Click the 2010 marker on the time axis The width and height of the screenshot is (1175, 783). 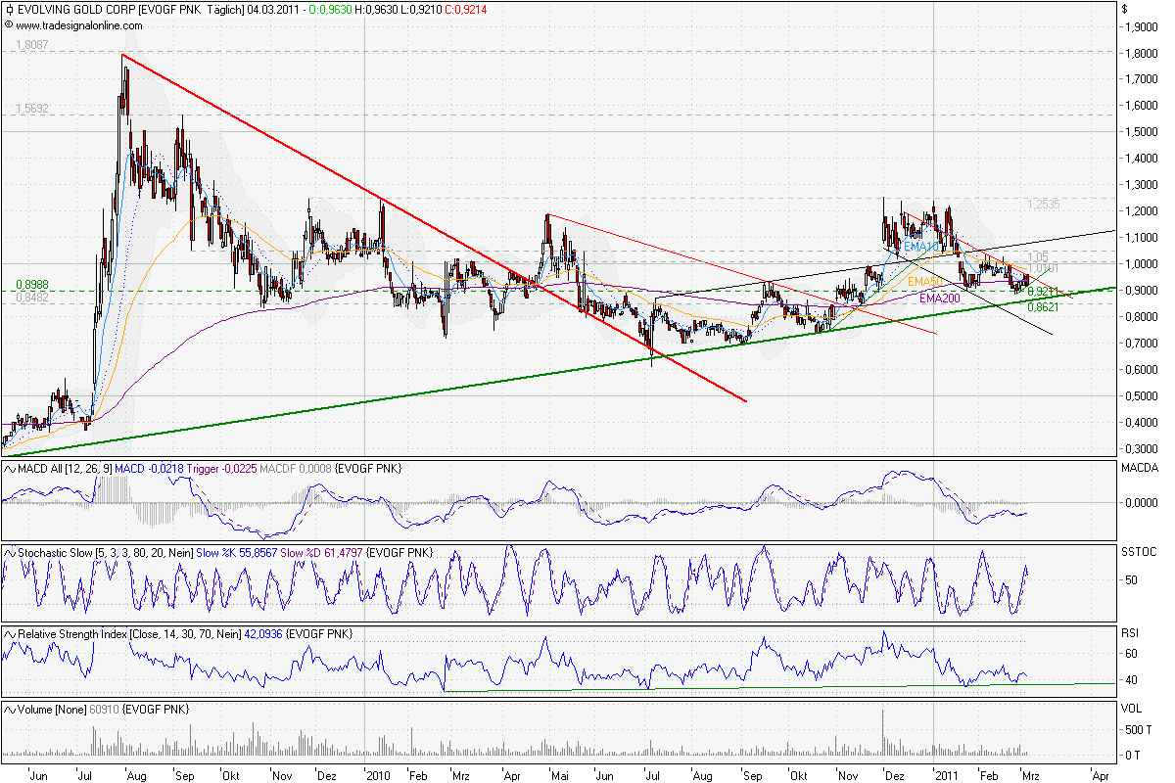click(x=376, y=774)
